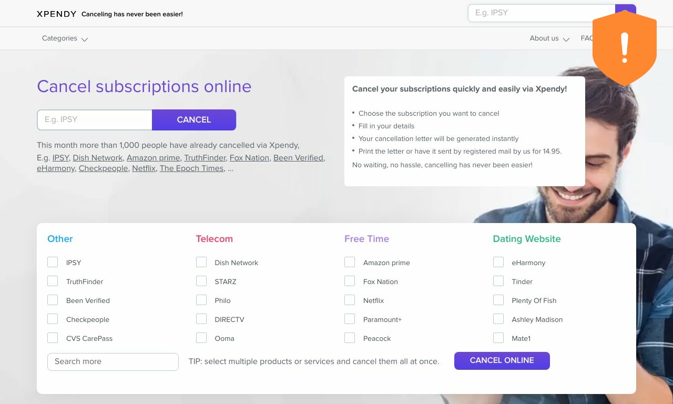The width and height of the screenshot is (673, 404).
Task: Click the Search more input field
Action: tap(113, 362)
